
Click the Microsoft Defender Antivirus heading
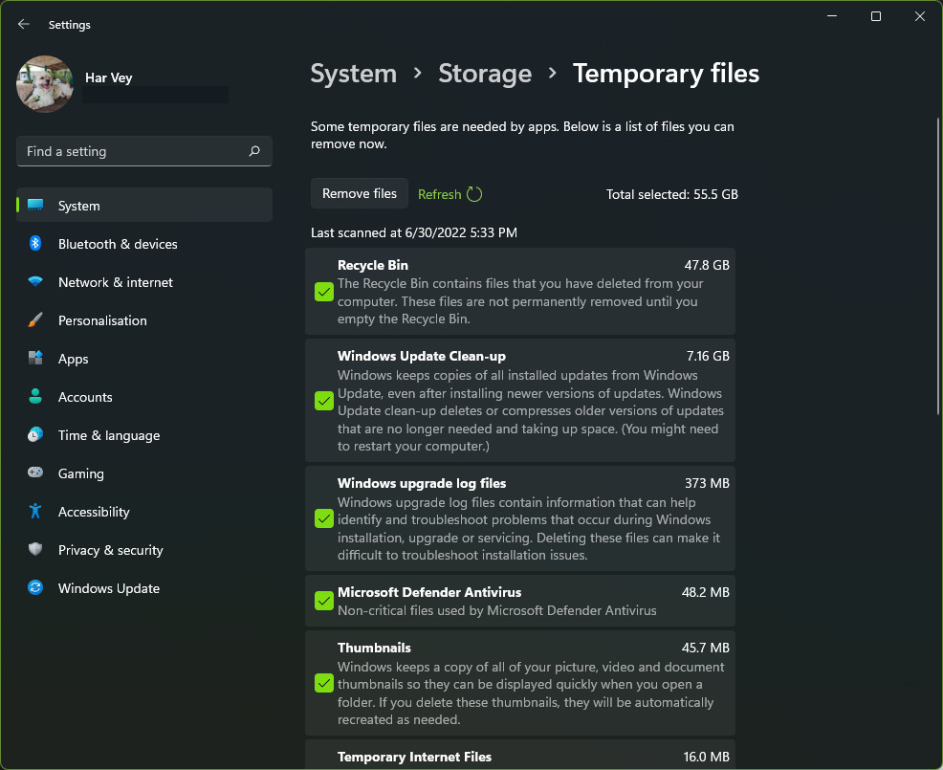pyautogui.click(x=429, y=592)
